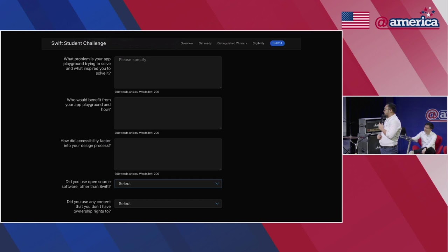Click the word counter under the accessibility field
Screen dimensions: 448x252
(136, 174)
